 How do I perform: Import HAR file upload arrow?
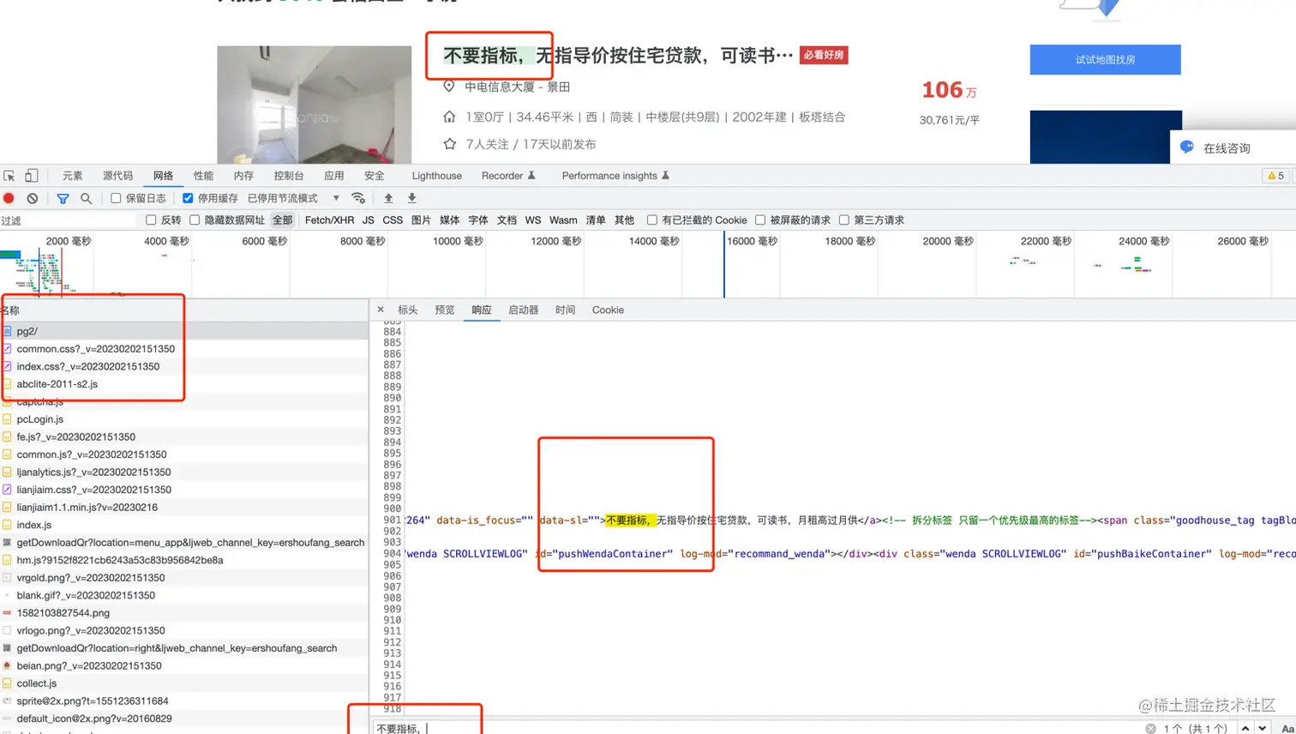(388, 198)
